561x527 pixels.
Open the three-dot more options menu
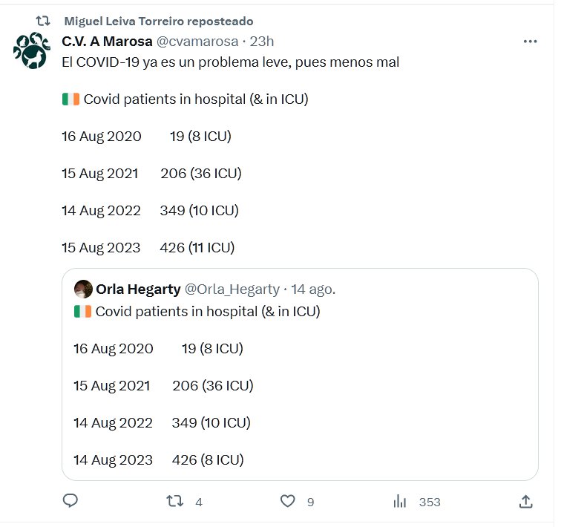pyautogui.click(x=530, y=42)
